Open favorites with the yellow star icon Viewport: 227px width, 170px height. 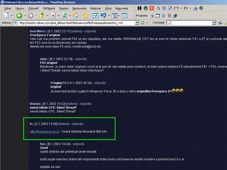point(85,16)
